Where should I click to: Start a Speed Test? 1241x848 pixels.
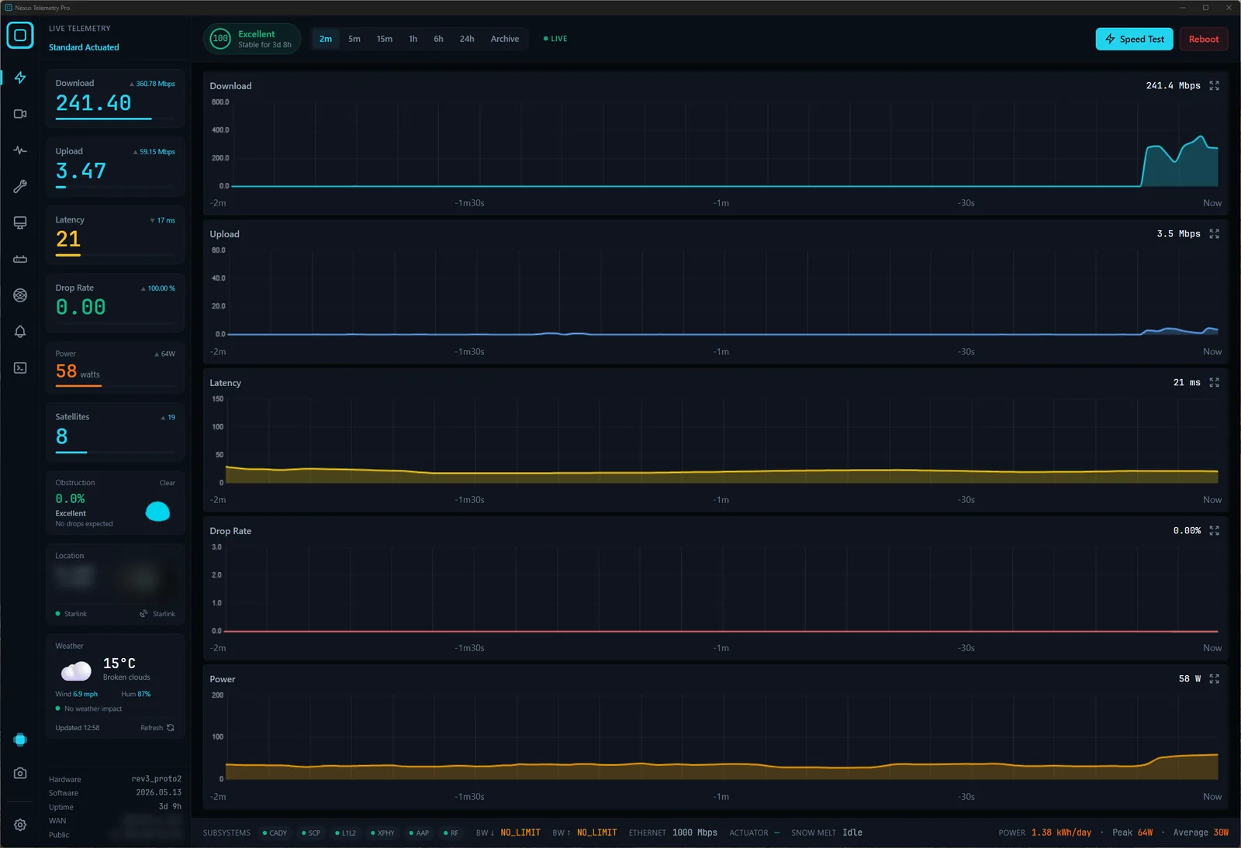1135,39
